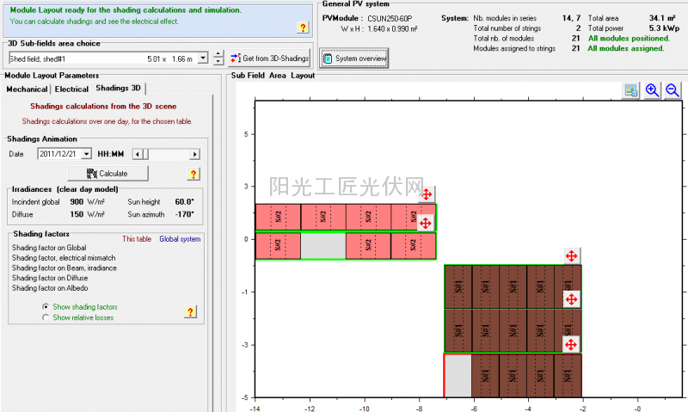This screenshot has width=688, height=412.
Task: Select the Show shading factors option
Action: 46,307
